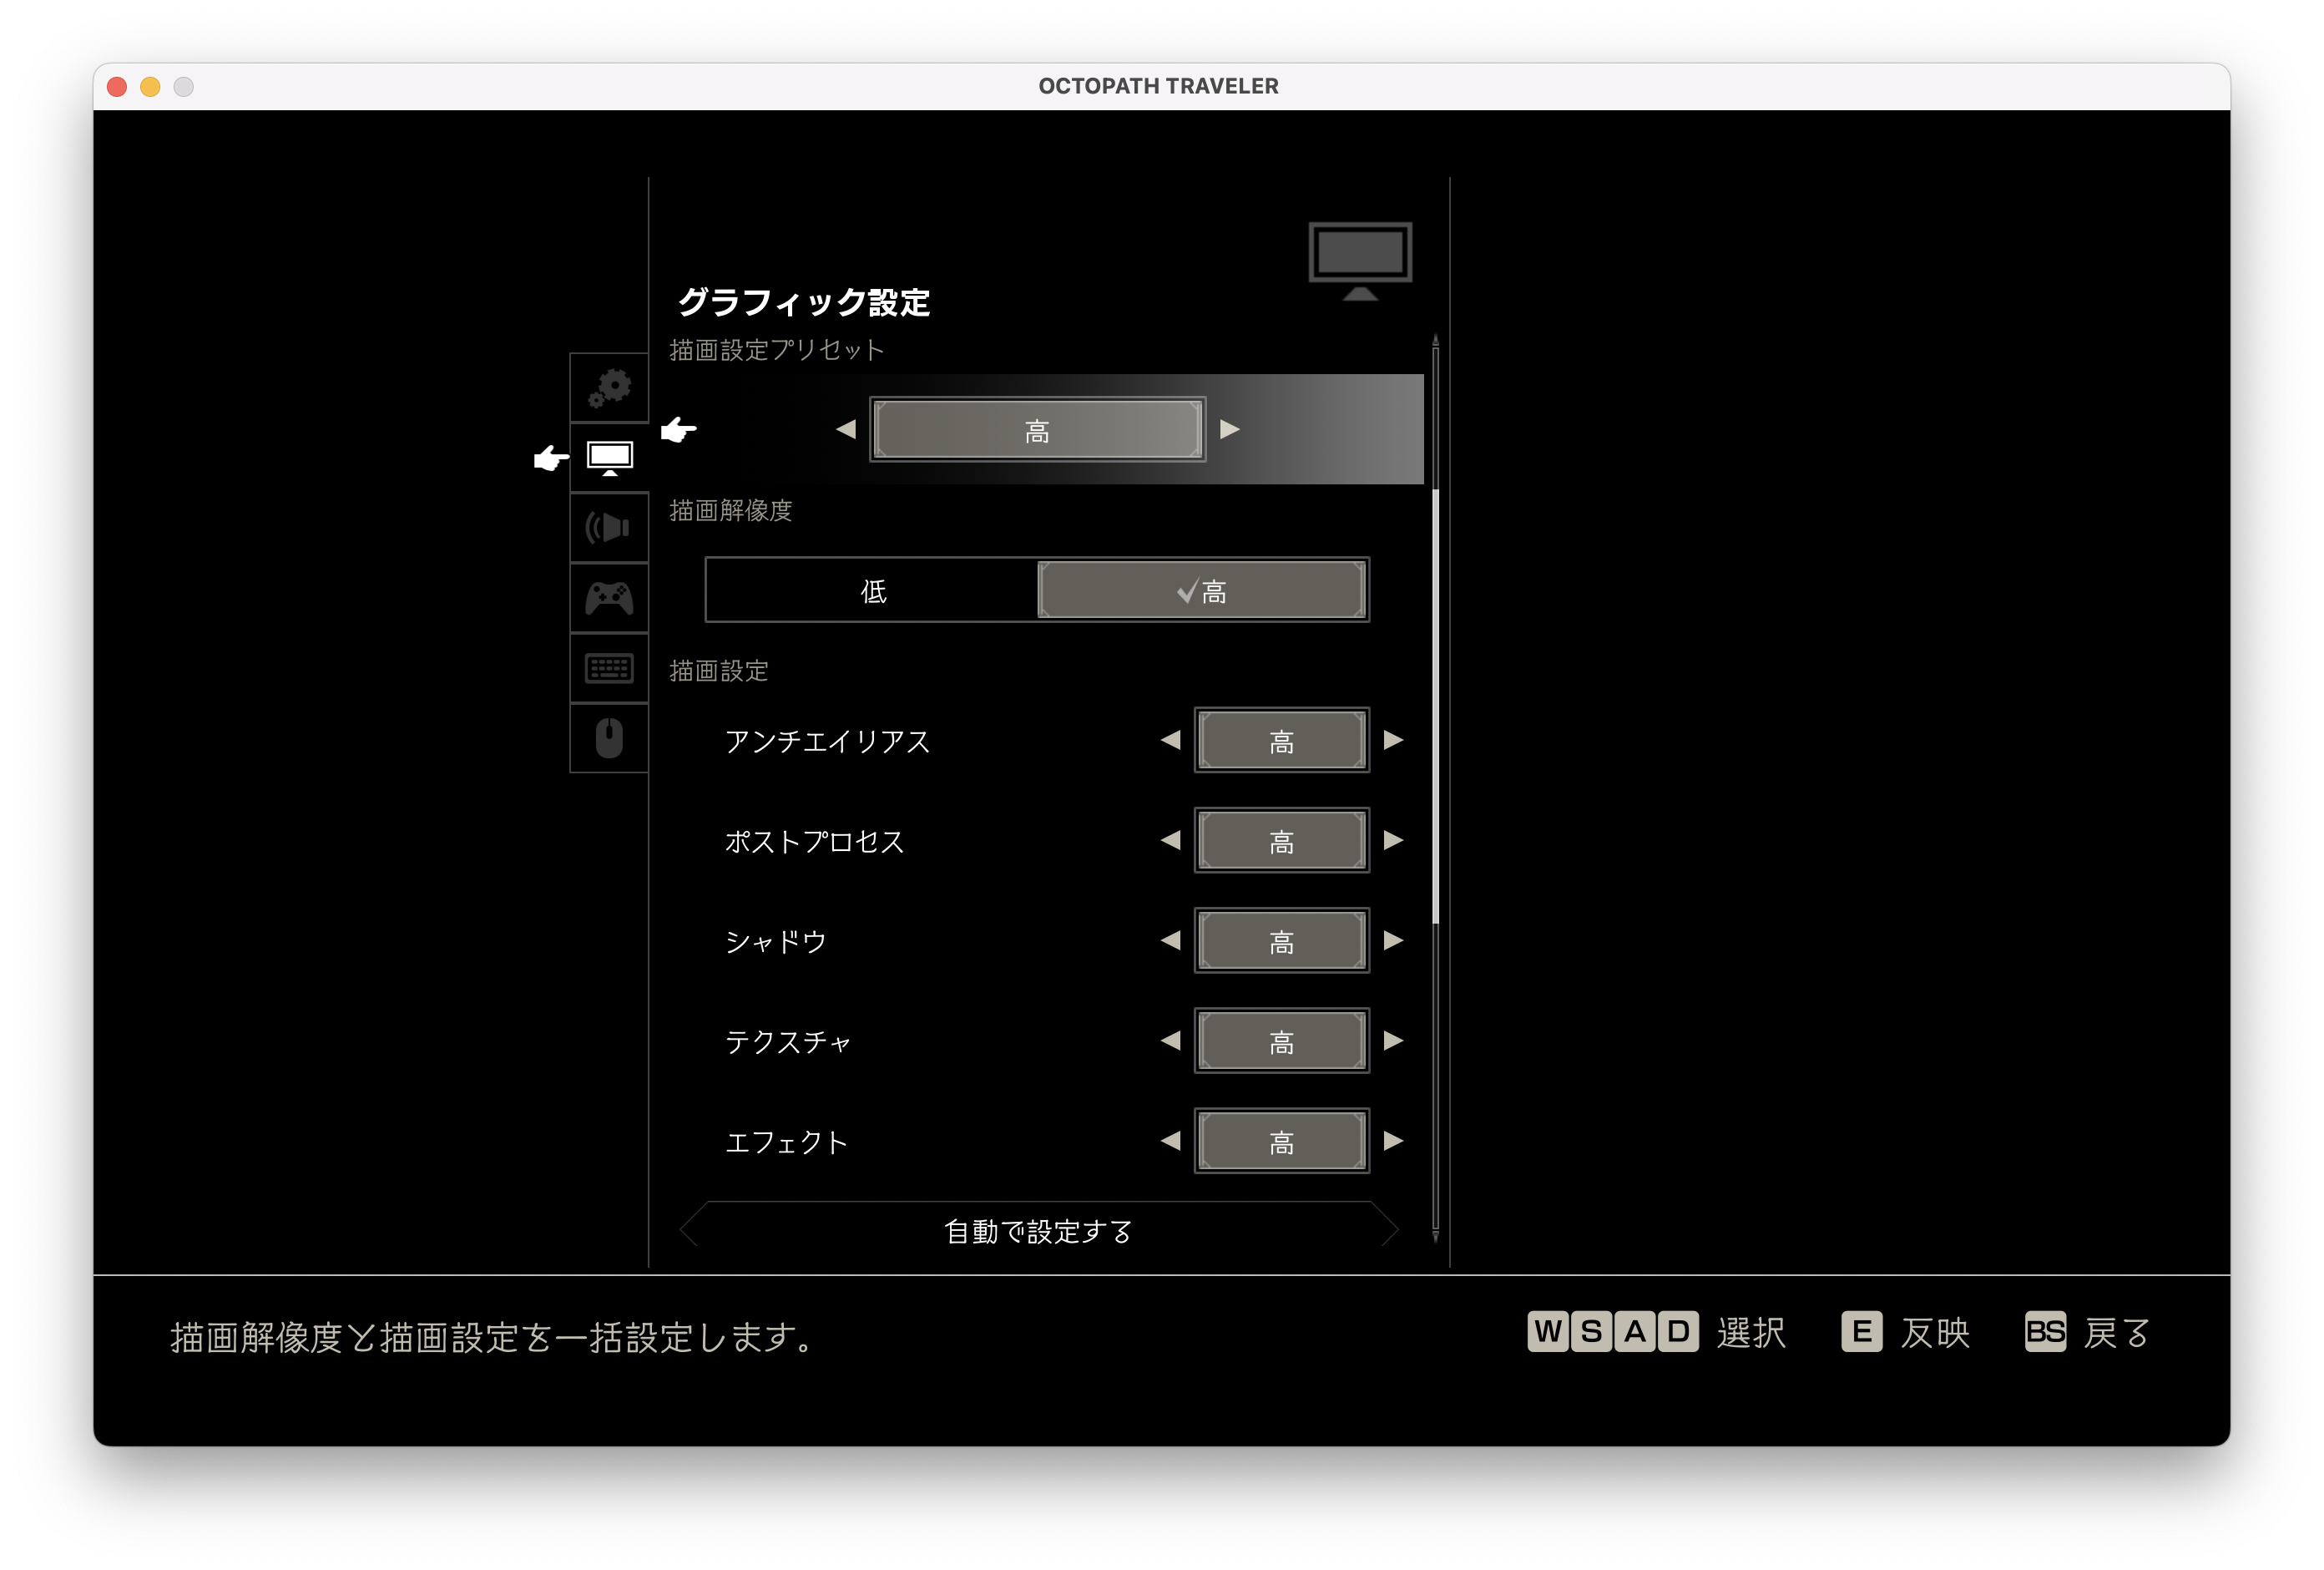
Task: Open the general settings gears tab
Action: click(x=609, y=387)
